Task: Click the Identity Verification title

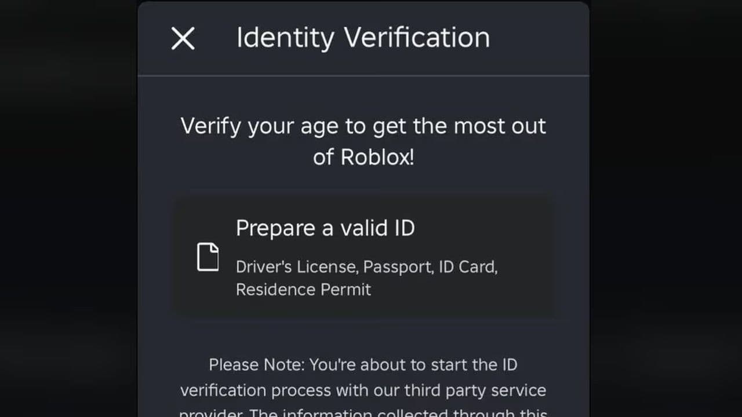Action: pos(363,38)
